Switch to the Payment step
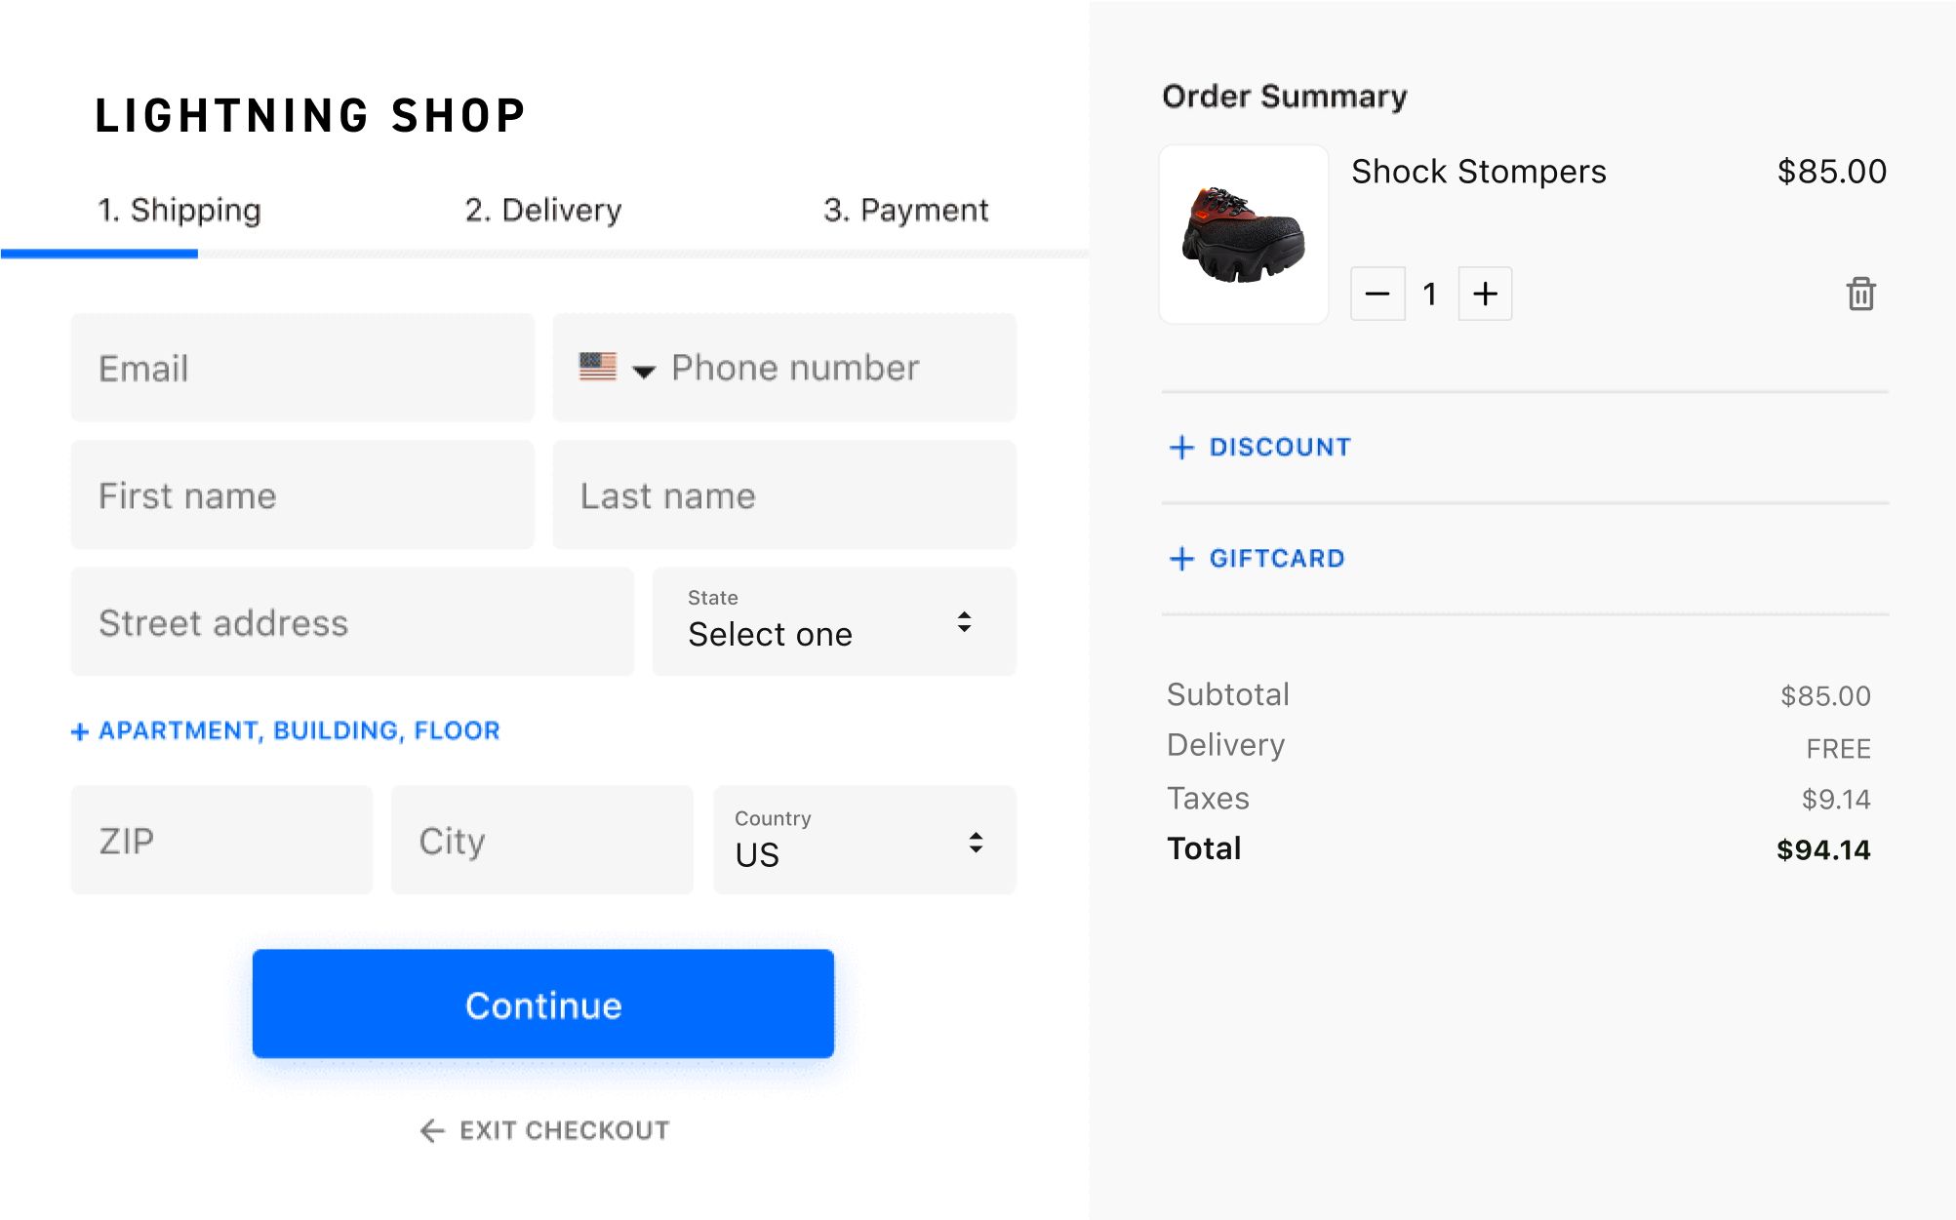Viewport: 1956px width, 1220px height. (x=907, y=209)
